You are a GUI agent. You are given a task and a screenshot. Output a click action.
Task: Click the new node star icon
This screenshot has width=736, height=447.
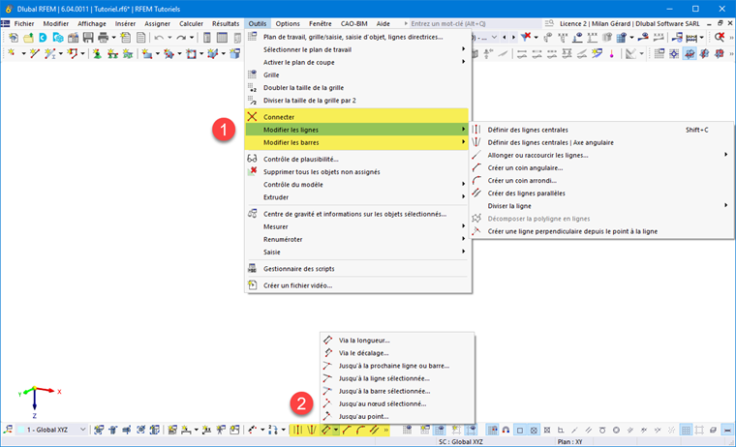(x=12, y=54)
